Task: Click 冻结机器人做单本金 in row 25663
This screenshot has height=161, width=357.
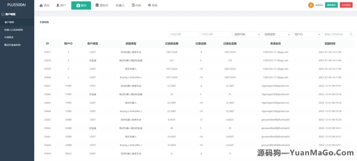Action: pos(131,120)
